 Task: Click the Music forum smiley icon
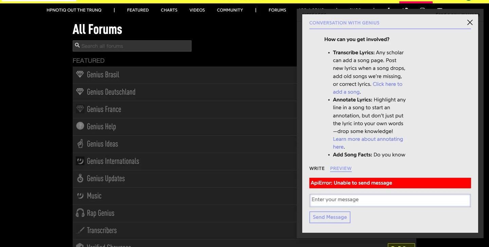pyautogui.click(x=80, y=195)
